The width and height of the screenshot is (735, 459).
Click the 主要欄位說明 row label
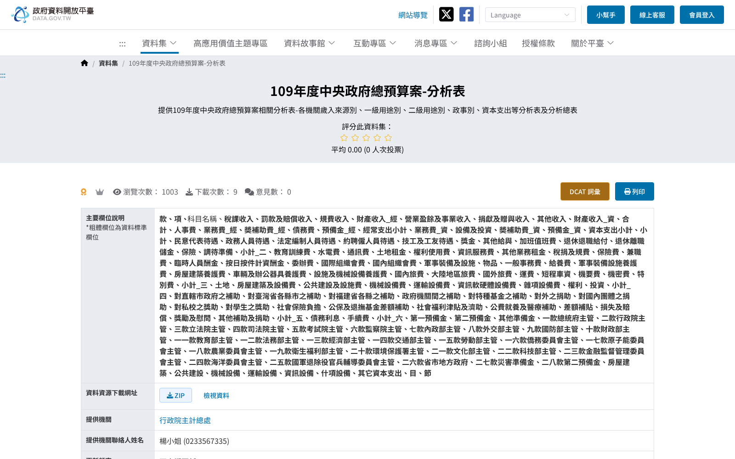105,218
